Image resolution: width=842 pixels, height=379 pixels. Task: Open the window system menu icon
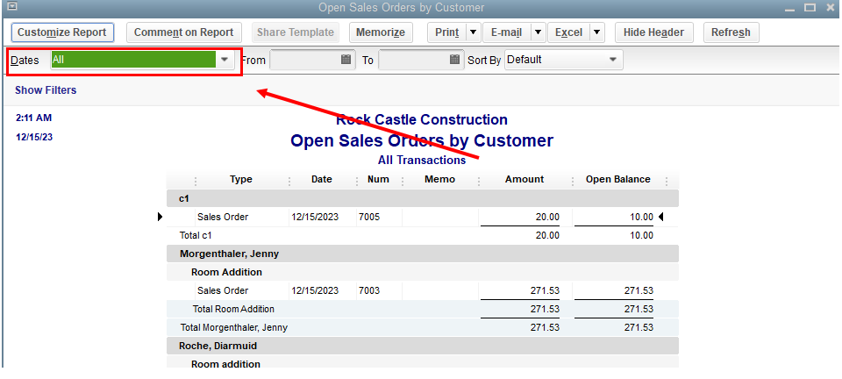[11, 7]
